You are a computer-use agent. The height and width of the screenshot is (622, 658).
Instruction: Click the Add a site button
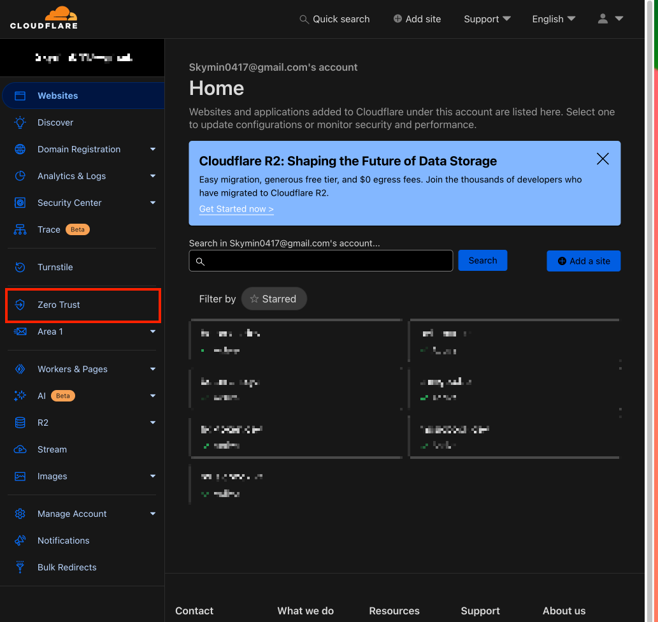point(583,261)
